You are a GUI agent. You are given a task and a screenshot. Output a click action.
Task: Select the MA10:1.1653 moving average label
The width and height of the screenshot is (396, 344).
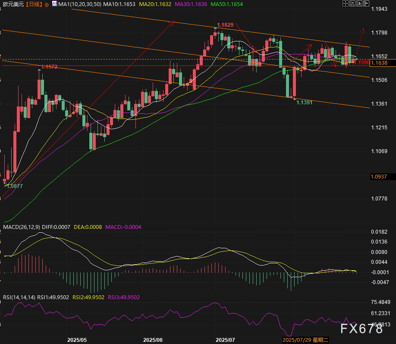(x=119, y=4)
